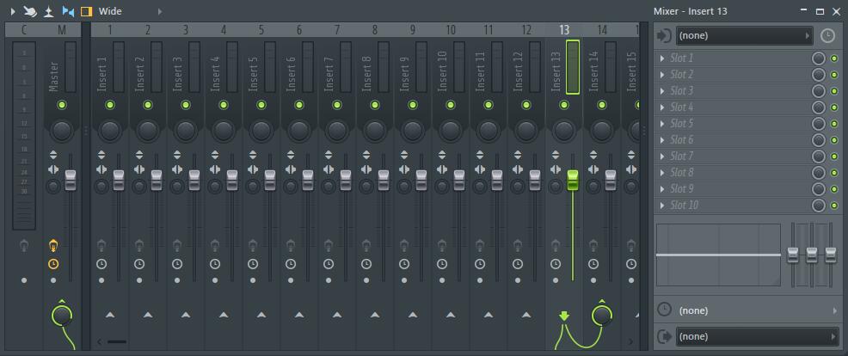Mute Insert 1 with its green LED
This screenshot has width=848, height=356.
click(110, 105)
